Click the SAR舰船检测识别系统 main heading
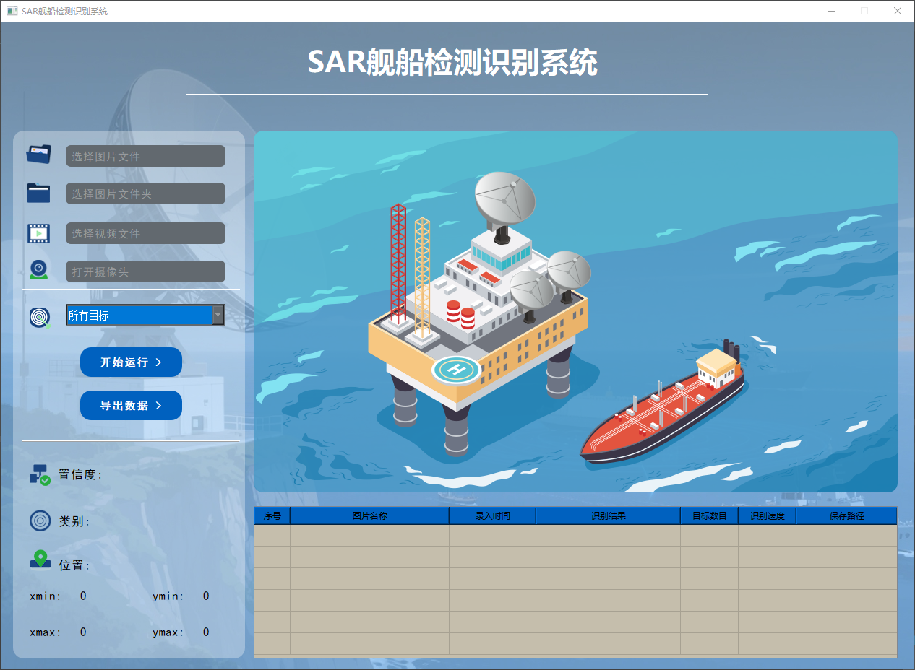The image size is (915, 670). (452, 63)
